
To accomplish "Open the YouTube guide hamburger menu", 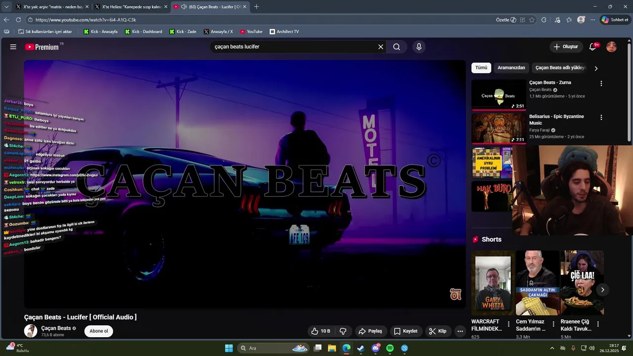I will pos(13,47).
